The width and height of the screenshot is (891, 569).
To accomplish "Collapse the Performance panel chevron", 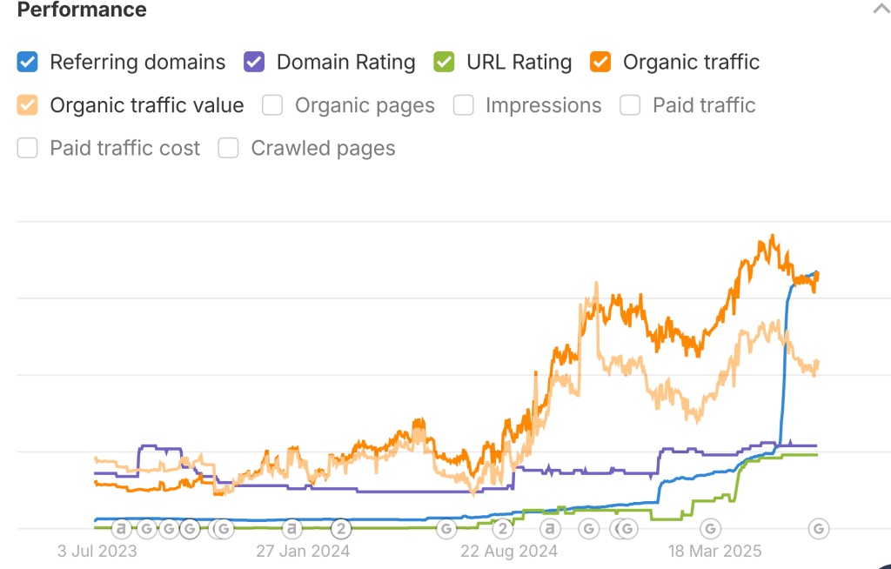I will [x=879, y=10].
